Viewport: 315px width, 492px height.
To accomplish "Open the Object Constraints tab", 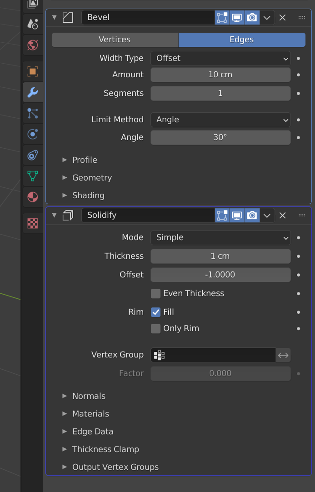I will tap(33, 156).
